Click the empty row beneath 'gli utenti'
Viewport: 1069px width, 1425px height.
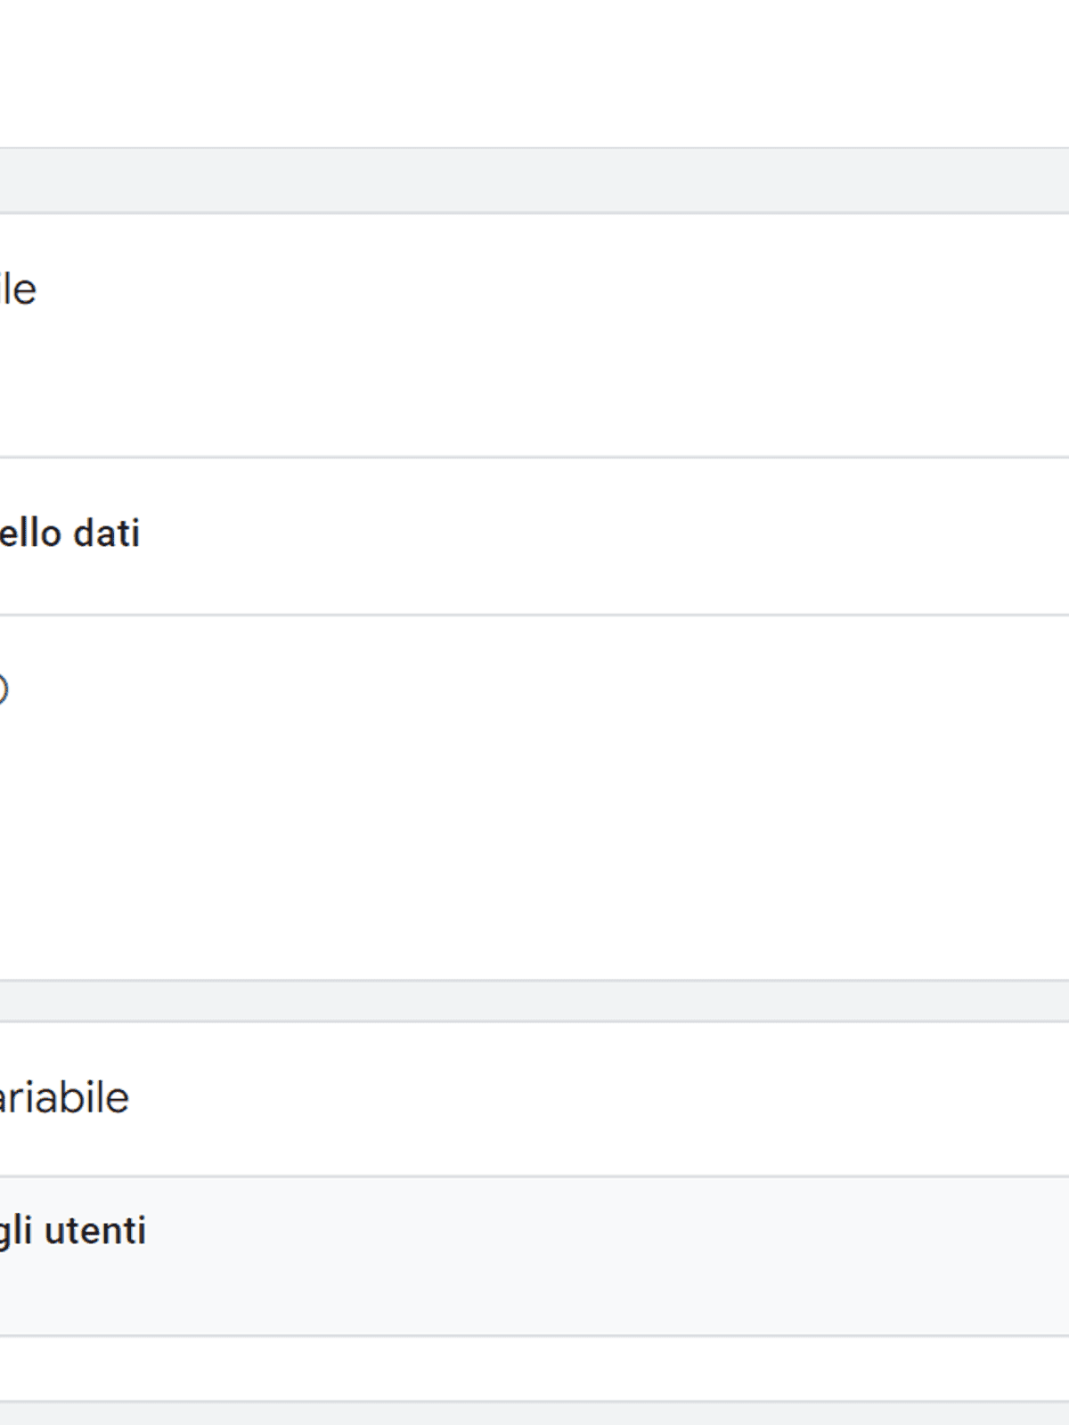point(534,1368)
